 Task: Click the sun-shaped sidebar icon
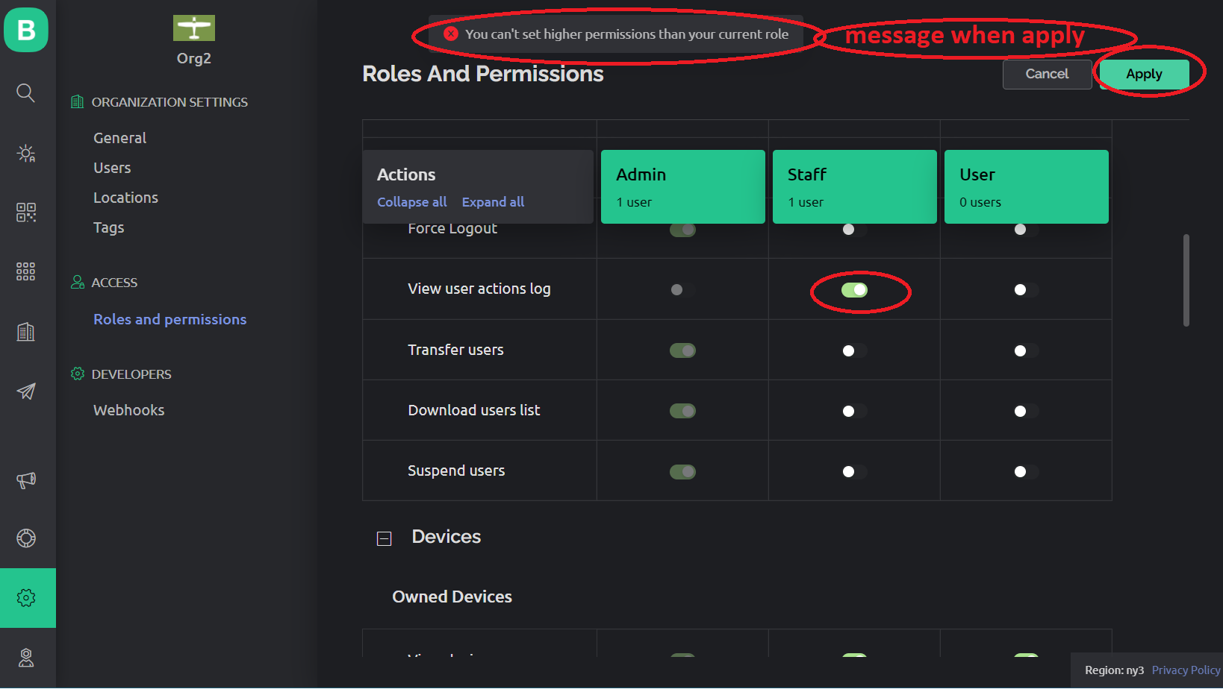[x=26, y=154]
